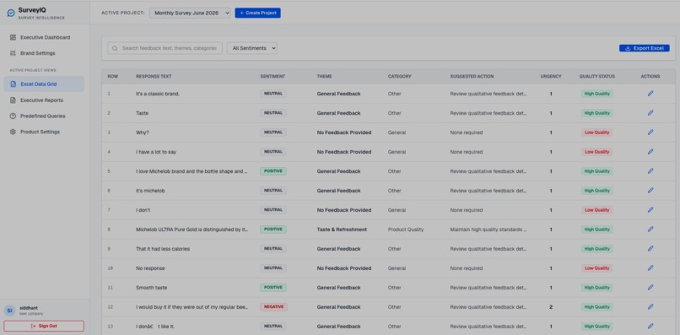Edit the "Michelob ULTRA Pure Gold" row
This screenshot has width=680, height=335.
click(650, 230)
